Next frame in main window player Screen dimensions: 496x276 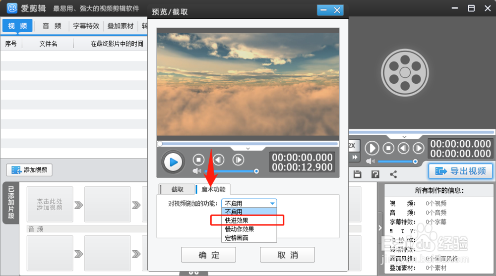click(x=418, y=148)
